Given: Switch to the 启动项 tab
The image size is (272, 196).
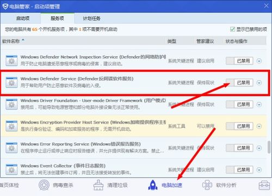Looking at the screenshot, I should point(23,18).
